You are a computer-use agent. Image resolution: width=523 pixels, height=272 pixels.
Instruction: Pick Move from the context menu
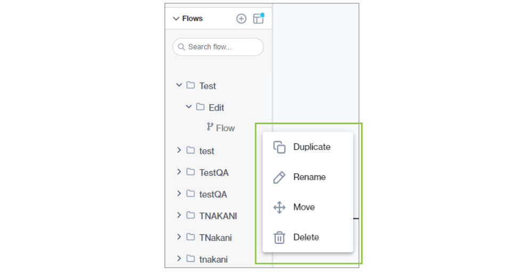pyautogui.click(x=304, y=207)
